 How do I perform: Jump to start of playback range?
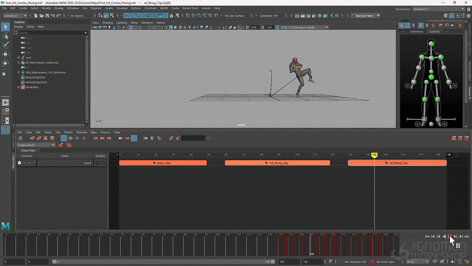[x=427, y=236]
